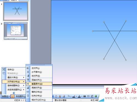Select 垂直居中(M) align middle
This screenshot has width=137, height=102.
click(39, 84)
